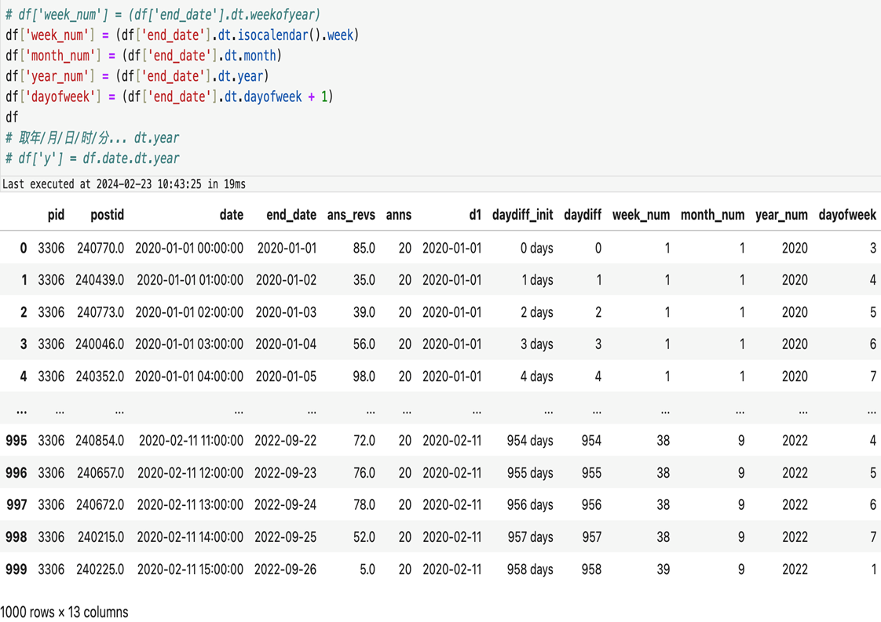Click date cell 2020-02-11 11:00:00
Image resolution: width=881 pixels, height=622 pixels.
[x=191, y=441]
